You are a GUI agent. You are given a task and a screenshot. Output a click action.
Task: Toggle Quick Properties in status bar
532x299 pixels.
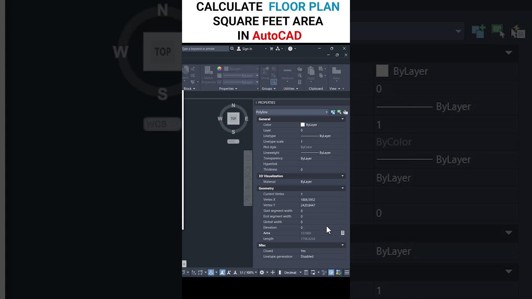click(x=306, y=272)
